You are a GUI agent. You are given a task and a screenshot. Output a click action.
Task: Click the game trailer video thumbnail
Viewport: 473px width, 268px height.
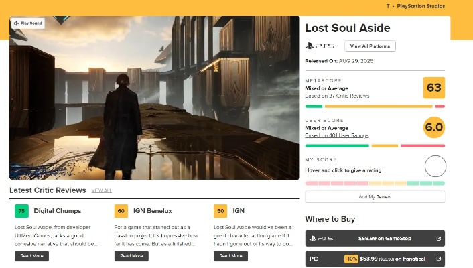tap(154, 98)
